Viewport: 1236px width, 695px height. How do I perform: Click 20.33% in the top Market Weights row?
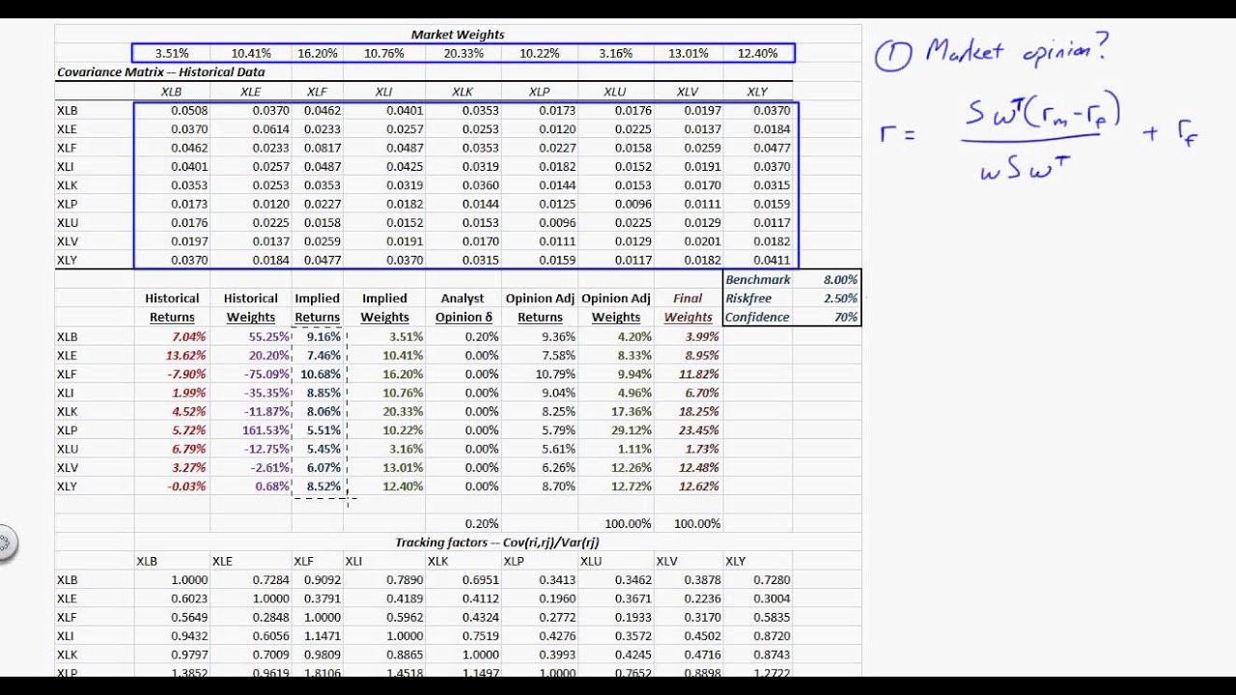coord(464,53)
